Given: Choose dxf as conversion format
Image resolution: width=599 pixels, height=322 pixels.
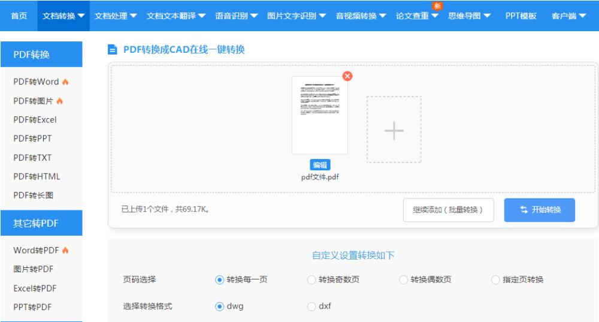Looking at the screenshot, I should (311, 306).
